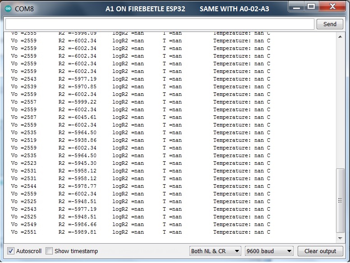This screenshot has width=350, height=263.
Task: Open the Both NL & CR dropdown
Action: click(x=215, y=251)
